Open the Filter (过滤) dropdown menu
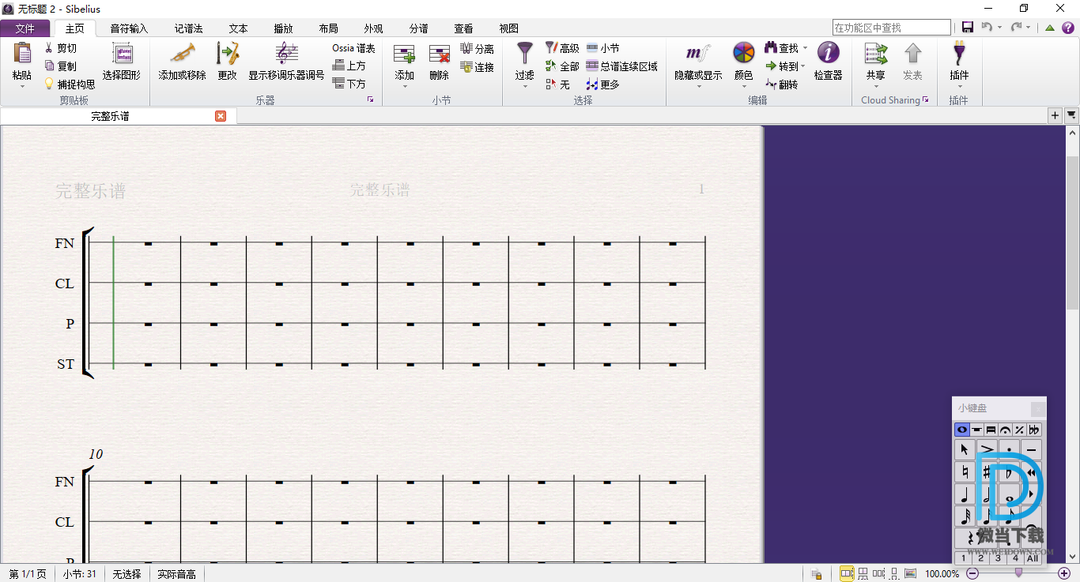 [x=524, y=85]
